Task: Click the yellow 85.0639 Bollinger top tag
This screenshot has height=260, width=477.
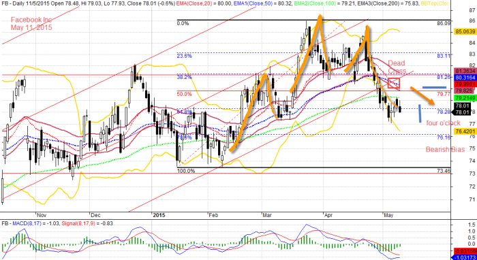Action: 465,31
